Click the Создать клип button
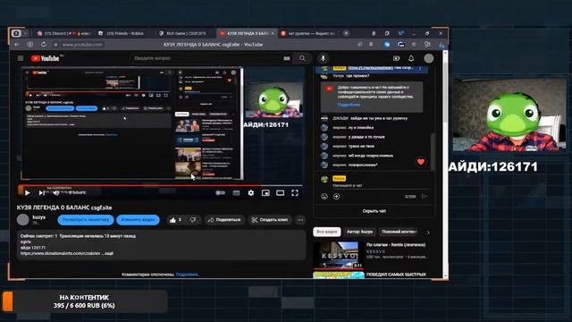This screenshot has width=572, height=322. pos(270,220)
